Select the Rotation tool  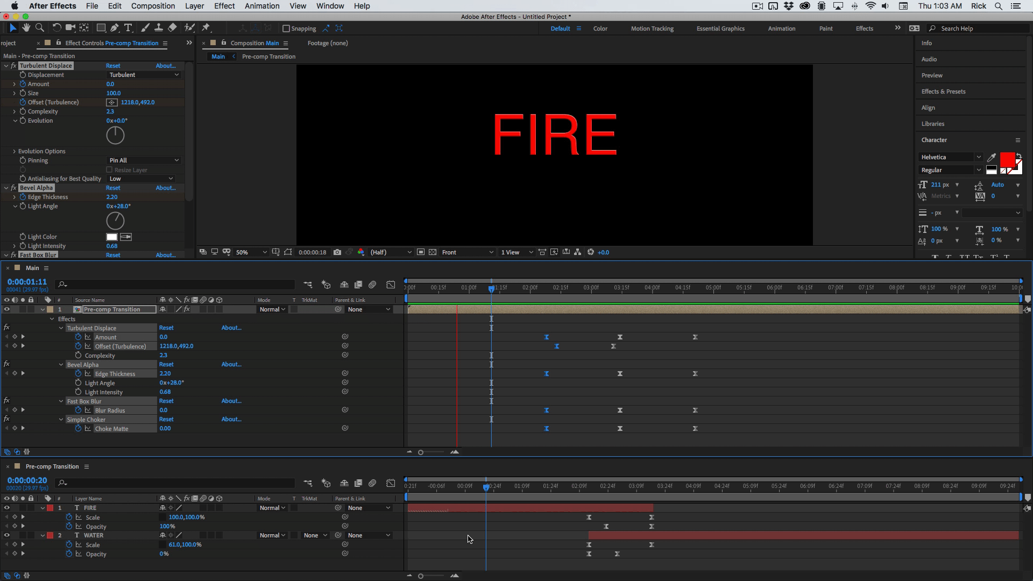coord(56,28)
